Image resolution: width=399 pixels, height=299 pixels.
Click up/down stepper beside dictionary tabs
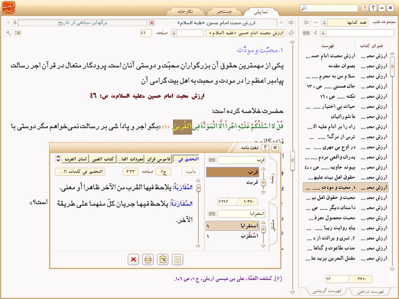tap(58, 159)
